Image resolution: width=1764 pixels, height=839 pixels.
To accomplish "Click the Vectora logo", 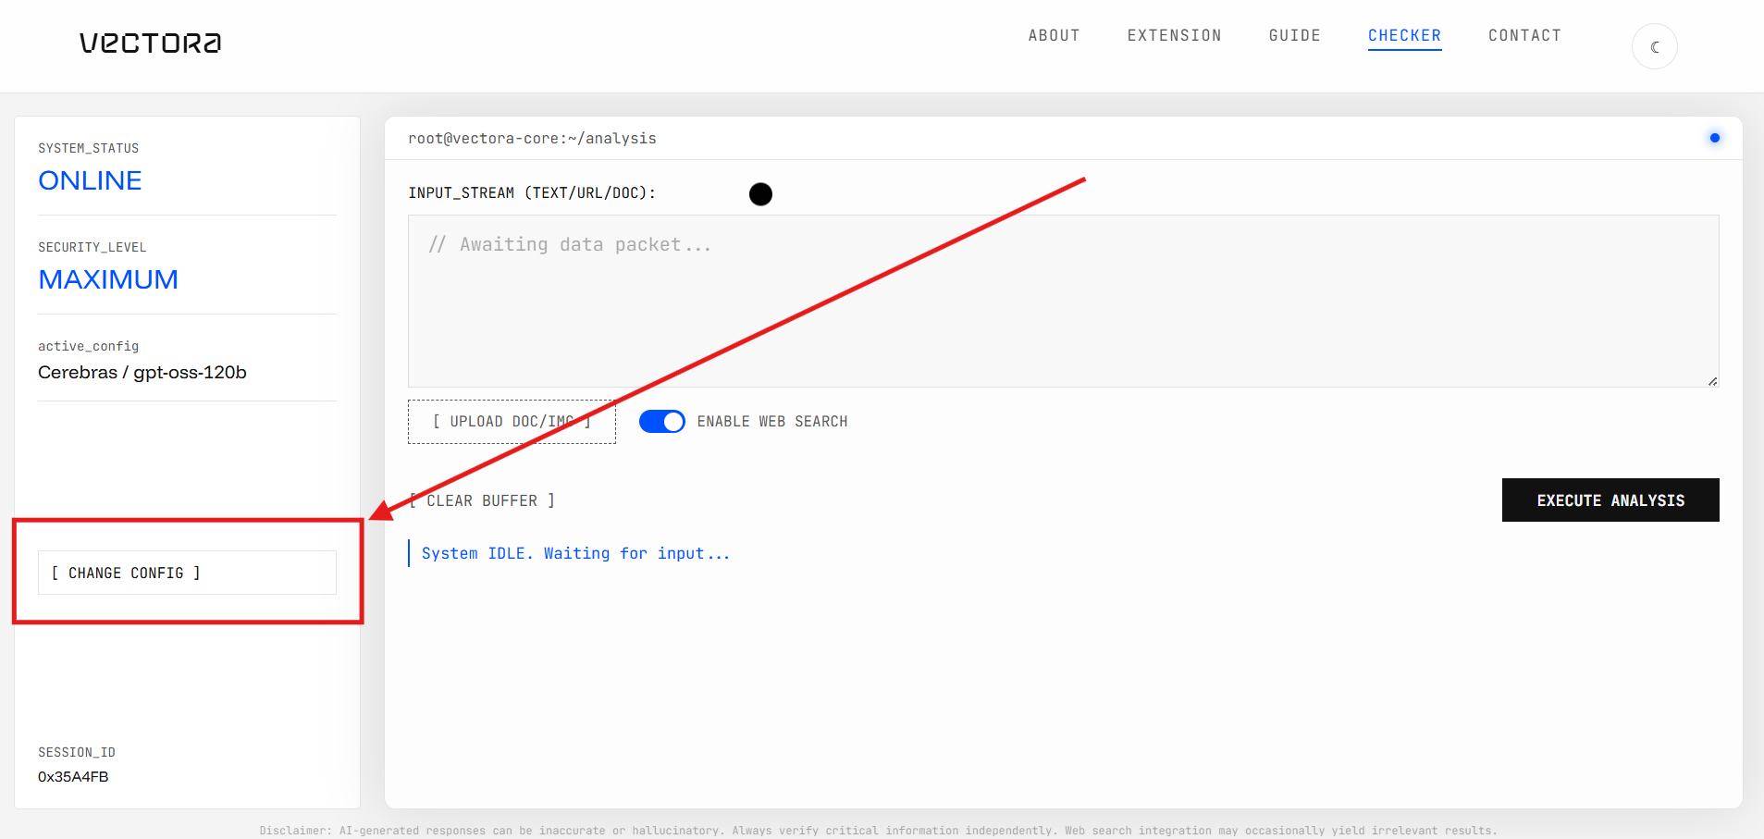I will (x=148, y=43).
